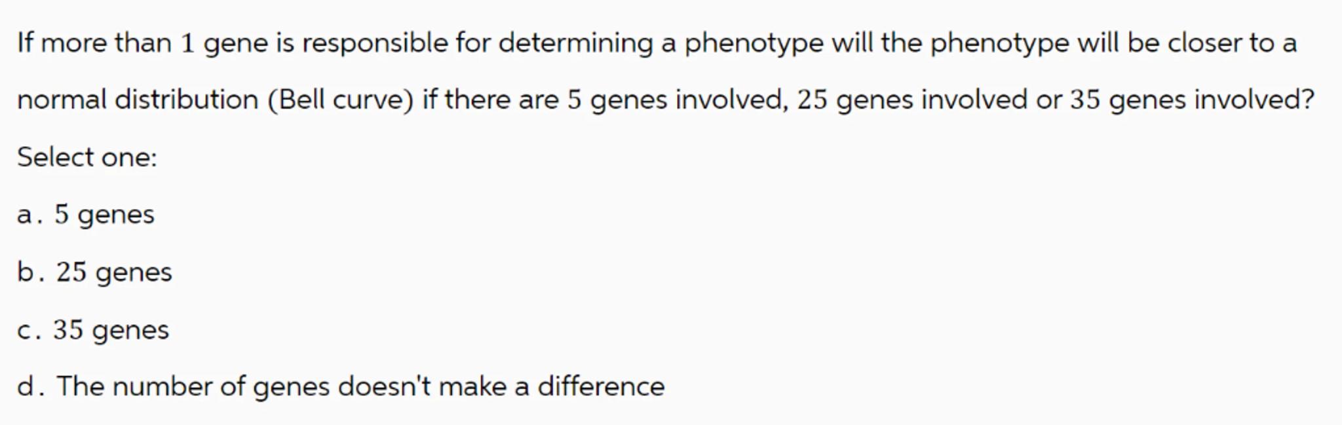Click the word "difference" in option d

tap(601, 387)
